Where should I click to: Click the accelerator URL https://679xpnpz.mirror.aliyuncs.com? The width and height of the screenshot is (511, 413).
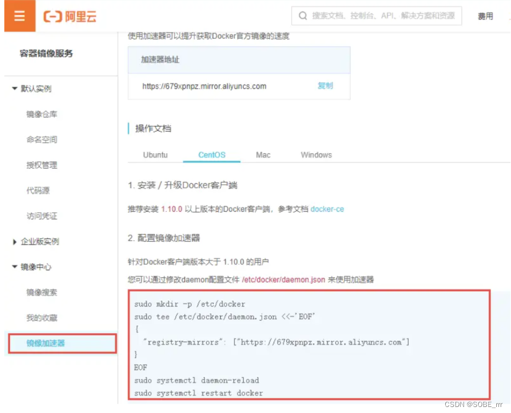tap(204, 86)
